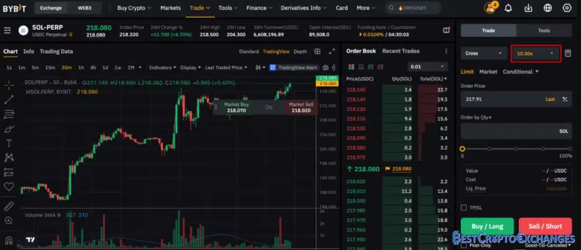Open the Markets page

click(x=170, y=8)
